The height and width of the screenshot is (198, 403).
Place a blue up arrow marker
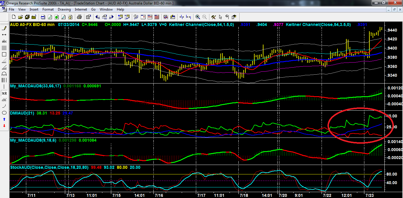(x=4, y=119)
